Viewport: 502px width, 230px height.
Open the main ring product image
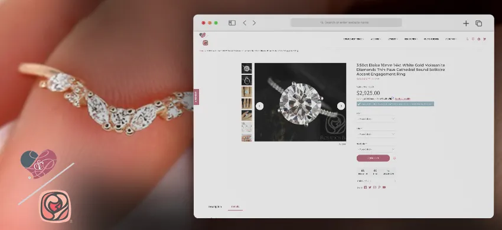(300, 102)
